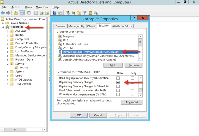Screen dimensions: 199x136
Task: Expand the TPM Devices node
Action: [x=8, y=84]
